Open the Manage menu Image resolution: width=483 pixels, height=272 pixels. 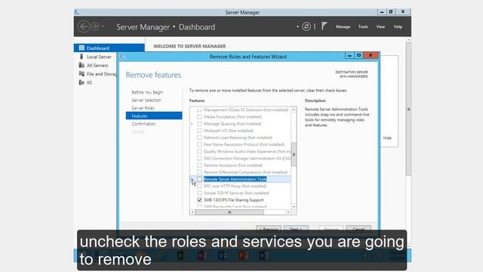pos(343,27)
